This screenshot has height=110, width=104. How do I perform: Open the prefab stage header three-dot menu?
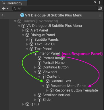point(100,15)
